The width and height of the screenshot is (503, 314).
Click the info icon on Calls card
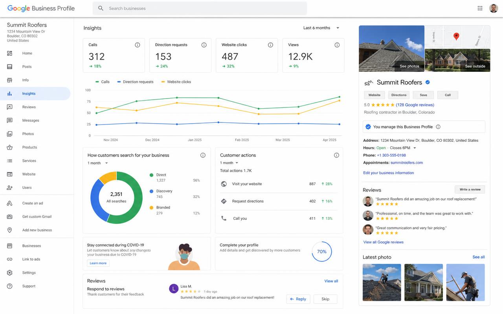click(138, 45)
